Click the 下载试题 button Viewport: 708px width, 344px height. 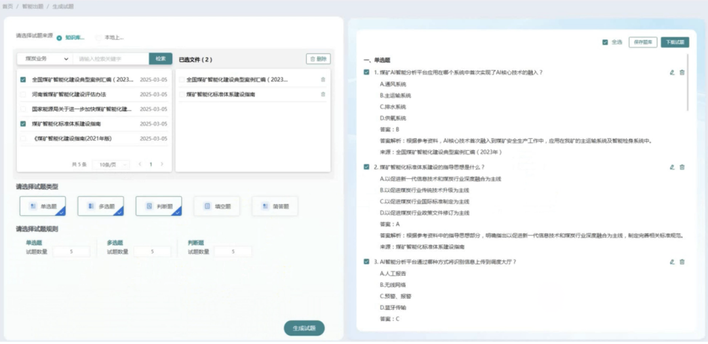point(675,42)
